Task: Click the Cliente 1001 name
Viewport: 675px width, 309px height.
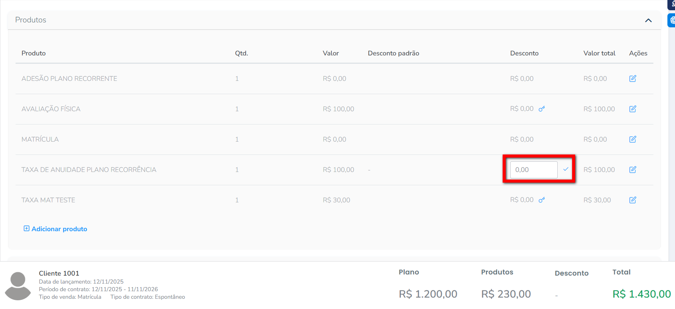Action: click(59, 273)
